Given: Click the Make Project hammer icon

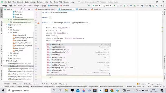Looking at the screenshot, I should click(89, 6).
